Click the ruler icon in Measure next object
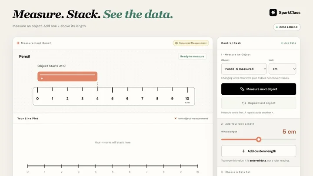 242,89
